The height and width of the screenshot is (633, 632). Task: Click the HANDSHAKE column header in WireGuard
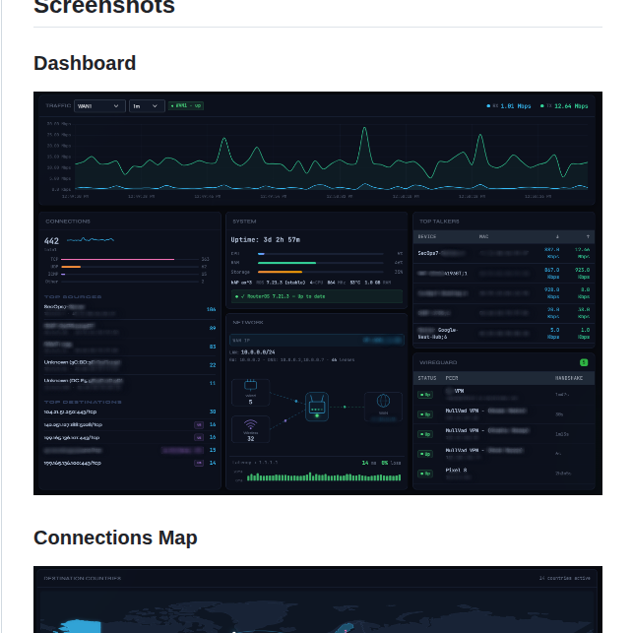[569, 378]
